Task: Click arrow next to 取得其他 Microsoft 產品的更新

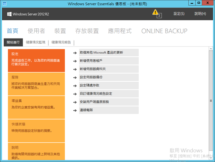Action: pos(75,53)
